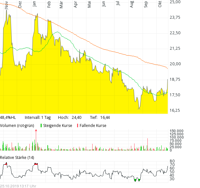The width and height of the screenshot is (200, 188).
Task: Click the green Steigende Kurse legend marker
Action: (x=41, y=126)
